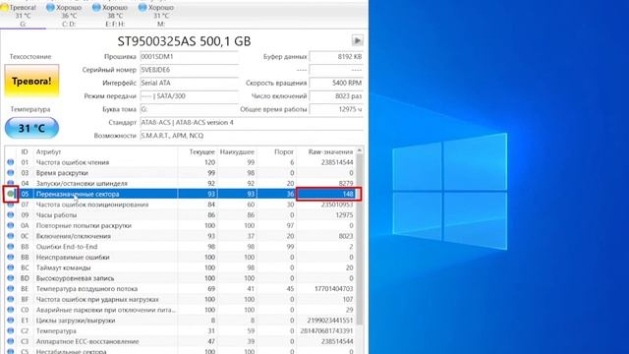
Task: Click the status icon of row C2 Температура
Action: point(11,330)
